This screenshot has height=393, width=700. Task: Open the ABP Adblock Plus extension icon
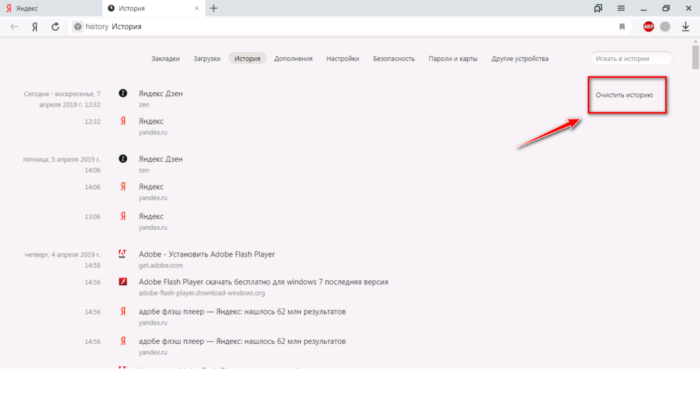point(648,27)
